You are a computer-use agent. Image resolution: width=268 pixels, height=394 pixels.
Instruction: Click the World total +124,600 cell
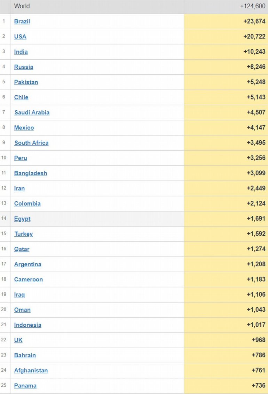[253, 6]
